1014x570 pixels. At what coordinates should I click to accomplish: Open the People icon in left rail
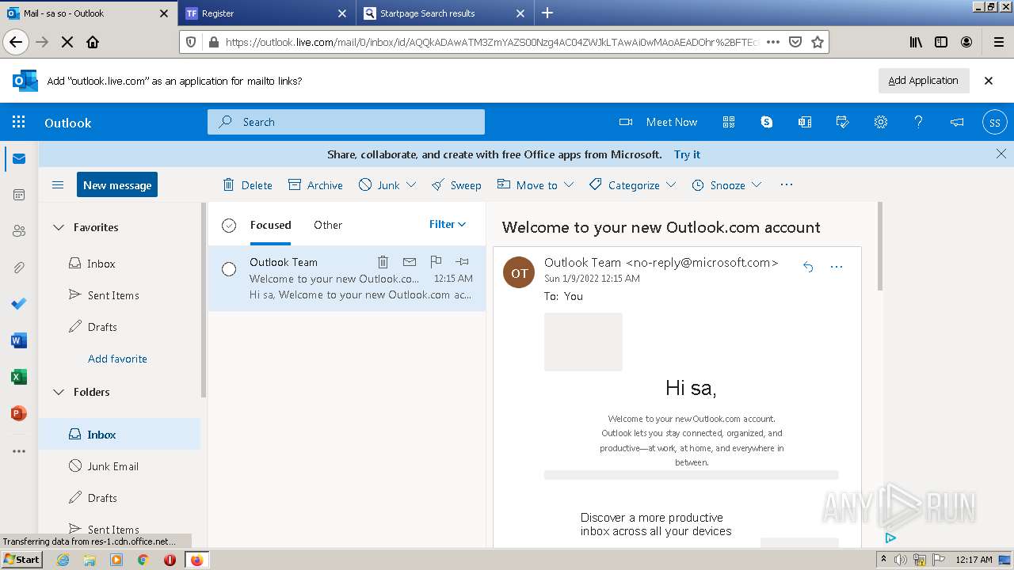19,231
